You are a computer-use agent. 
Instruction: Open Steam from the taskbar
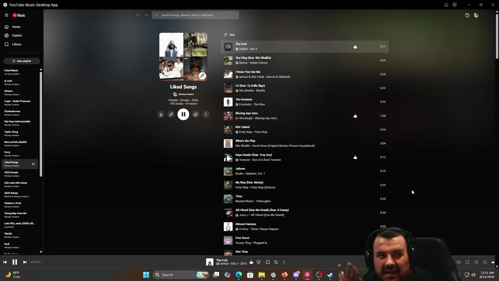click(x=330, y=275)
